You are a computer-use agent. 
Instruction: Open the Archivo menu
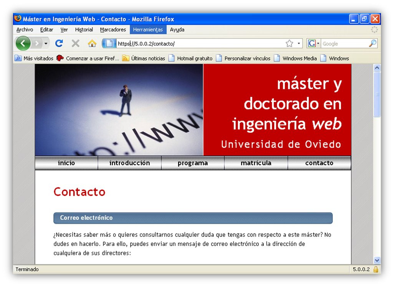25,30
